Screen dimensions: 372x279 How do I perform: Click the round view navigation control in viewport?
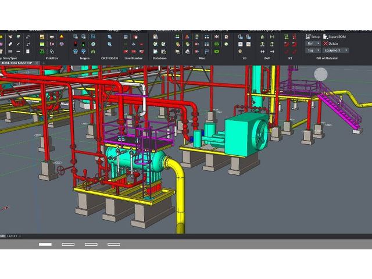321,74
